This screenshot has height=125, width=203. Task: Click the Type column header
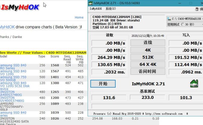(41, 56)
